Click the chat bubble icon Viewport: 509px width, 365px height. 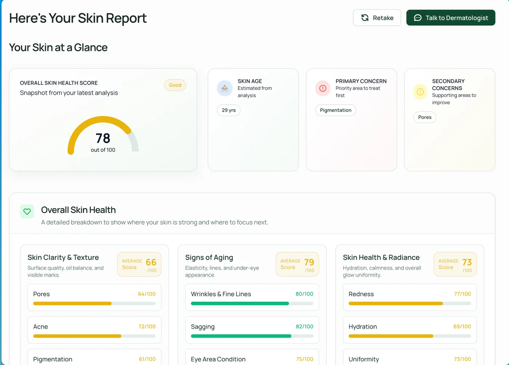(418, 18)
